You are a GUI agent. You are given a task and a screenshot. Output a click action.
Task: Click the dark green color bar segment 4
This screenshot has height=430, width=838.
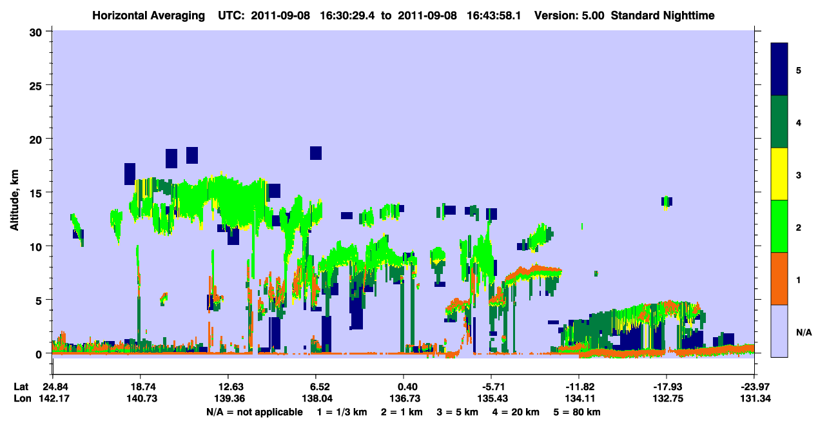(x=779, y=122)
